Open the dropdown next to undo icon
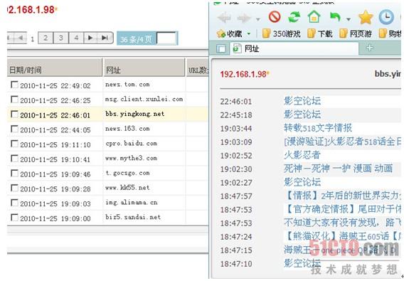The image size is (404, 281). pos(349,19)
